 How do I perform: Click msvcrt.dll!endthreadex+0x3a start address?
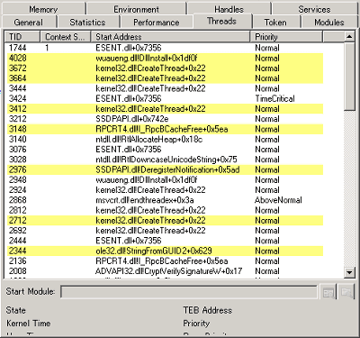tap(145, 200)
